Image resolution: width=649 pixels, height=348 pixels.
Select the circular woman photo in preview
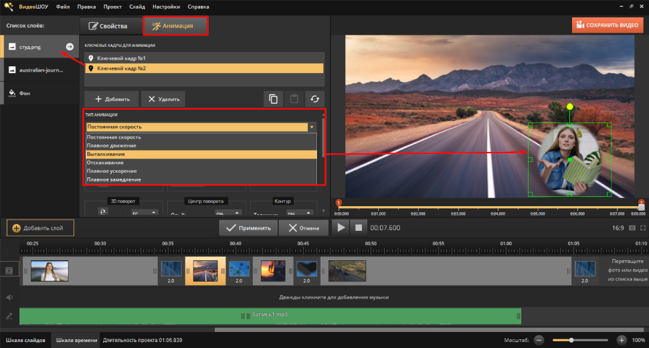(569, 160)
